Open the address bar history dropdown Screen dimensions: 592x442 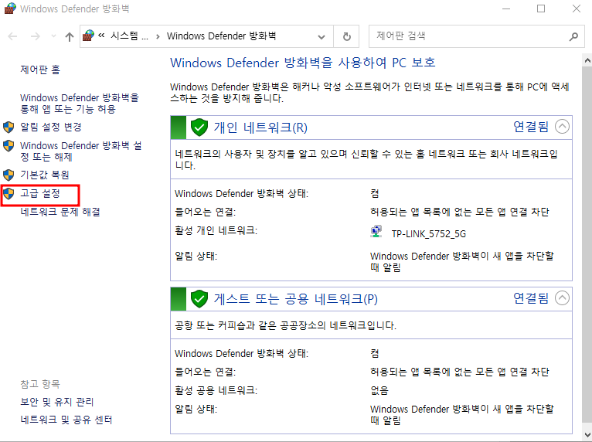pyautogui.click(x=322, y=36)
